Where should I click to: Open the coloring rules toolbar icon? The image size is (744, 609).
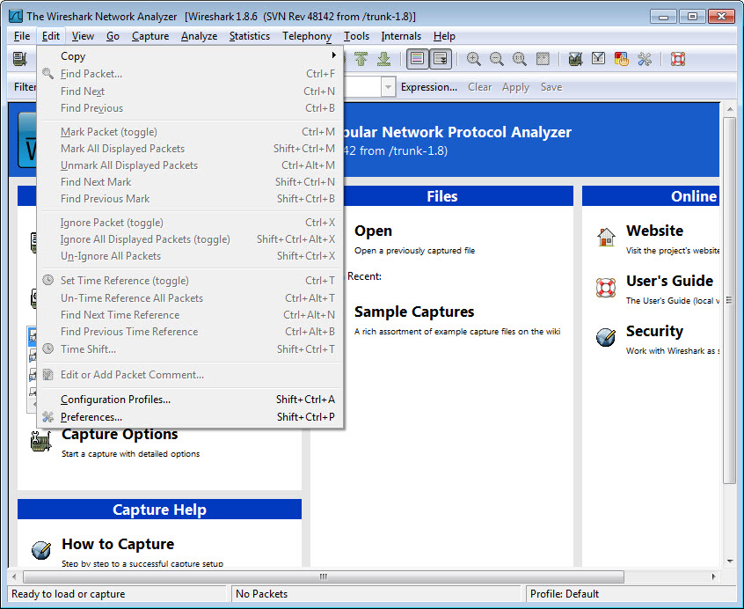622,59
